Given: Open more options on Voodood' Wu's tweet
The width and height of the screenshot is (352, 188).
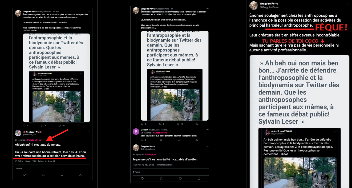Looking at the screenshot, I should click(x=89, y=132).
